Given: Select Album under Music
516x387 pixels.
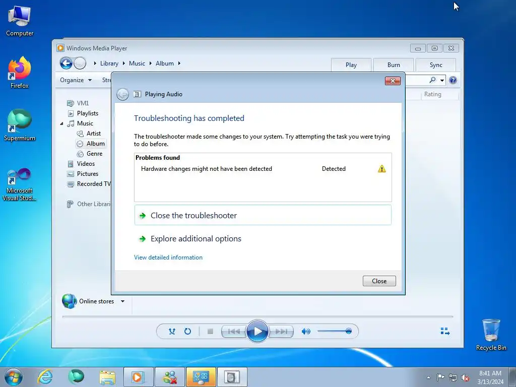Looking at the screenshot, I should (x=91, y=144).
